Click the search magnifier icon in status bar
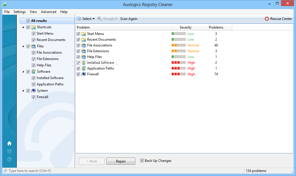Viewport: 296px width, 176px height. click(5, 171)
